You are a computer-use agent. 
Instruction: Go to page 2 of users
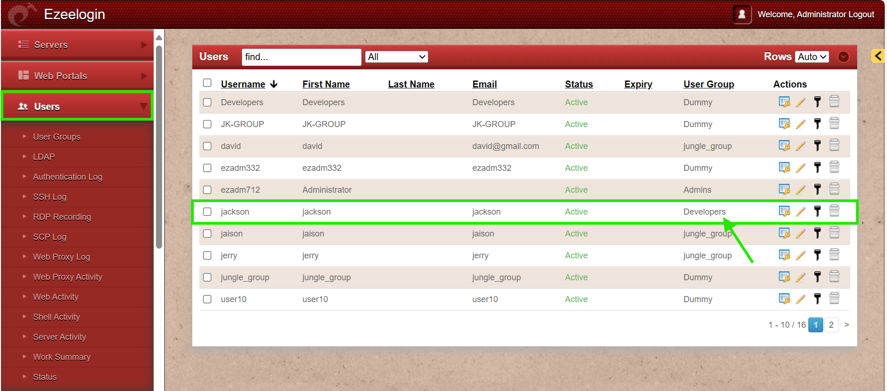tap(831, 325)
